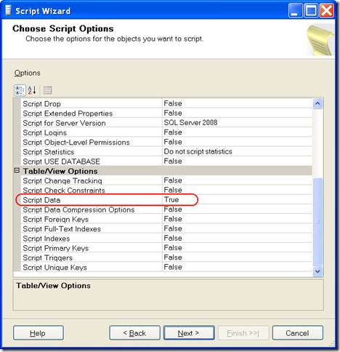Viewport: 340px width, 352px height.
Task: Click False value for Script Full-Text Indexes
Action: click(x=173, y=228)
